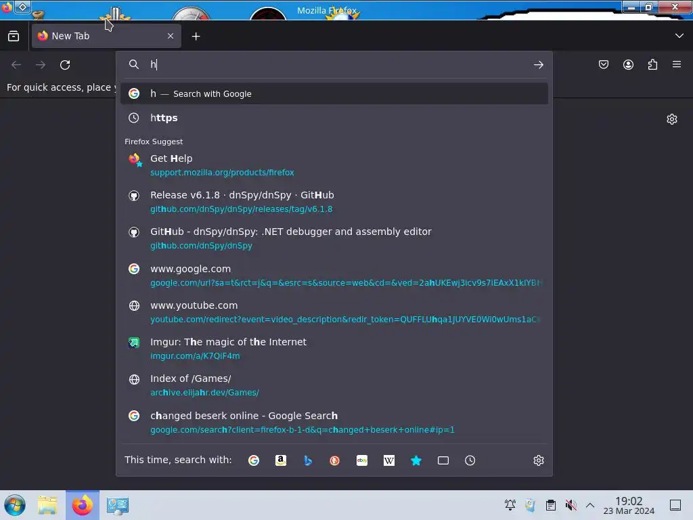Viewport: 693px width, 520px height.
Task: Click the show desktop button on taskbar
Action: [675, 505]
